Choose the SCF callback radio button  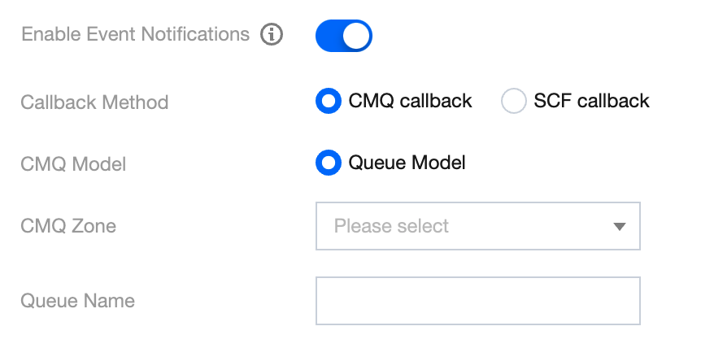click(x=513, y=102)
